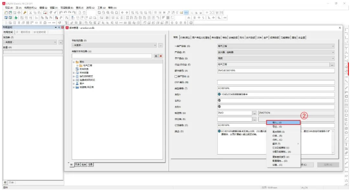352x192 pixels.
Task: Click the 制造商/供应商 tree node
Action: tap(87, 87)
